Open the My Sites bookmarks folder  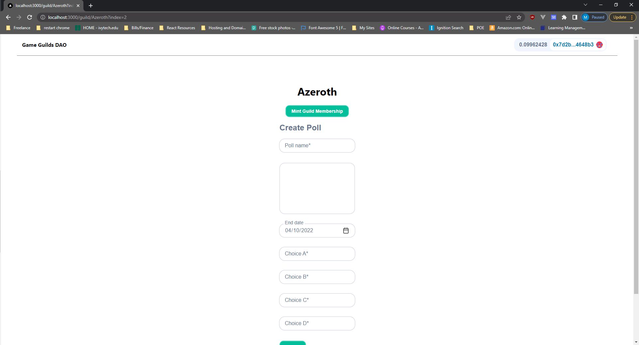coord(363,28)
